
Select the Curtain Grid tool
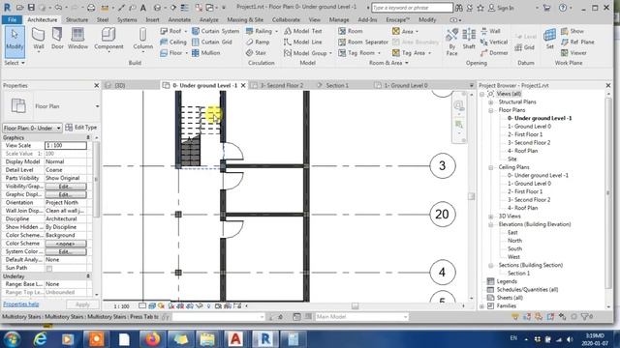(211, 42)
